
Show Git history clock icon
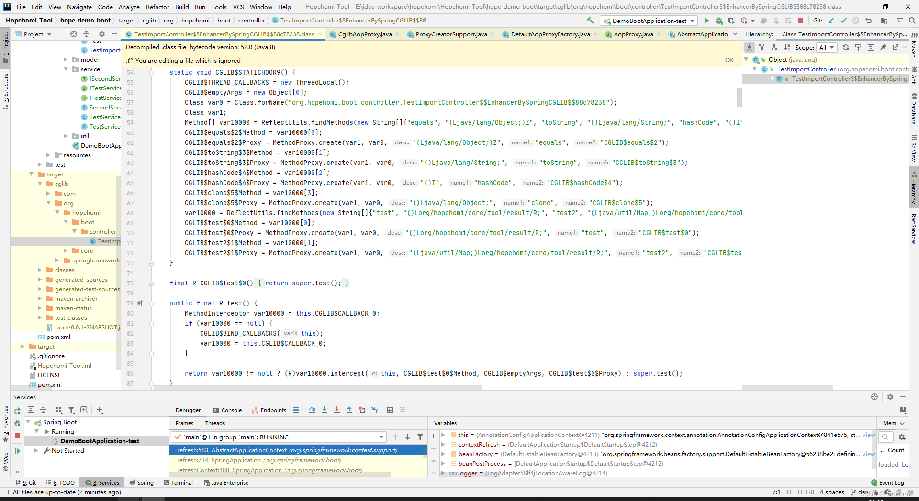pos(856,21)
